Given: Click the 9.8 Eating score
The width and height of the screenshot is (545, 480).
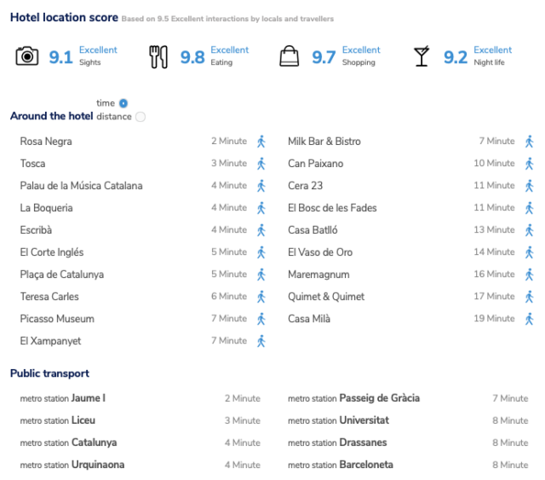Looking at the screenshot, I should [192, 57].
